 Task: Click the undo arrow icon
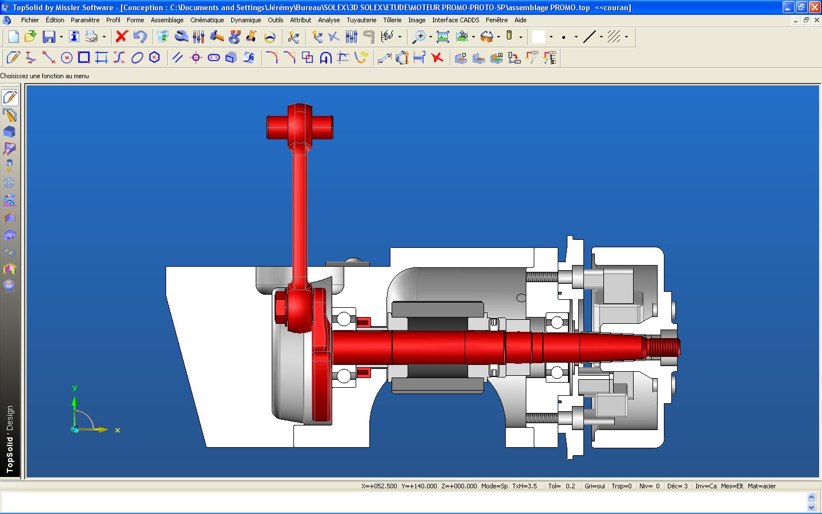tap(140, 37)
